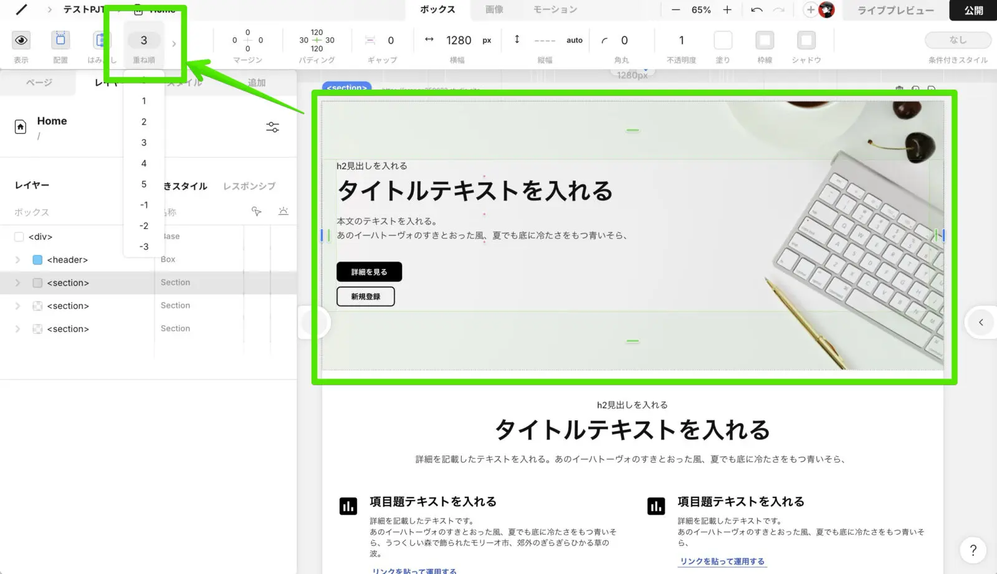Viewport: 997px width, 574px height.
Task: Click the help question mark icon
Action: pos(973,550)
